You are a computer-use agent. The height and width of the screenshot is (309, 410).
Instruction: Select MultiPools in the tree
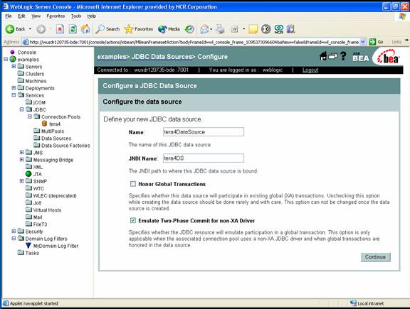tap(53, 131)
